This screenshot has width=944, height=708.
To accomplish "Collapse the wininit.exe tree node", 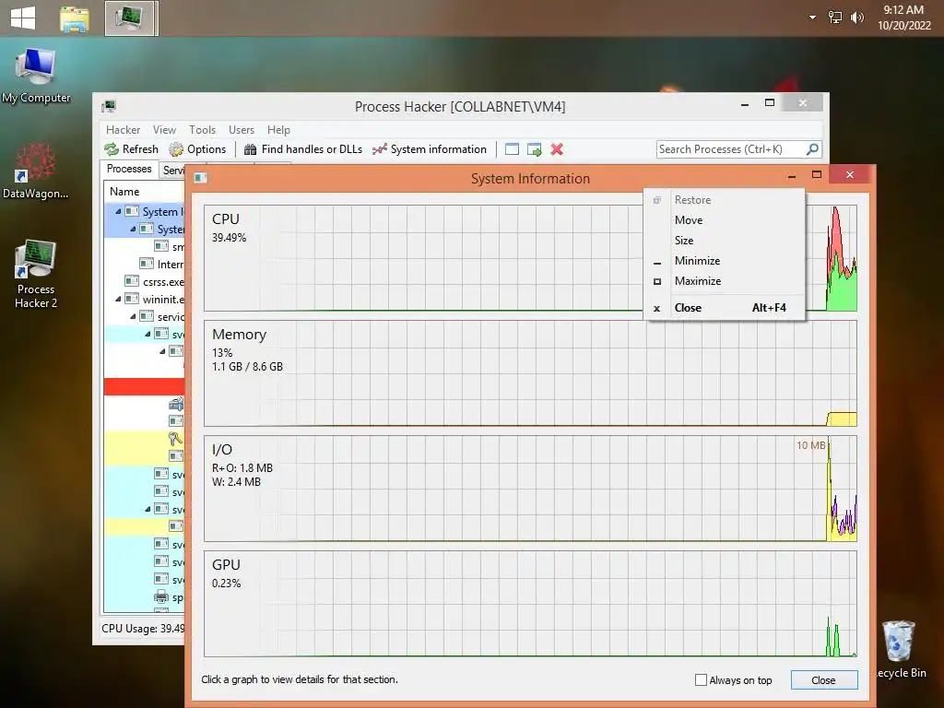I will coord(118,300).
